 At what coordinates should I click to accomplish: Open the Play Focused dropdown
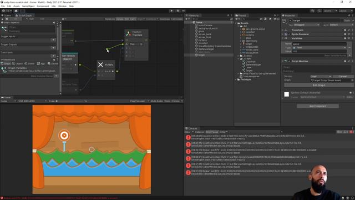click(x=140, y=101)
